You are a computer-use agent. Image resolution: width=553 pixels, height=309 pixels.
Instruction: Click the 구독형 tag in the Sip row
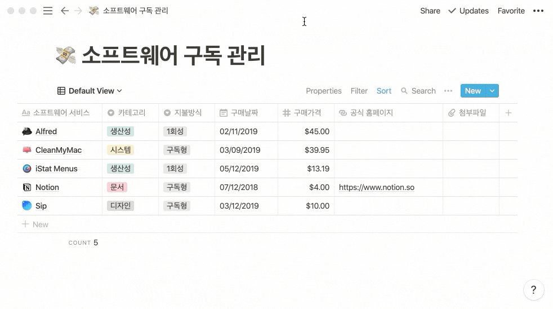177,205
